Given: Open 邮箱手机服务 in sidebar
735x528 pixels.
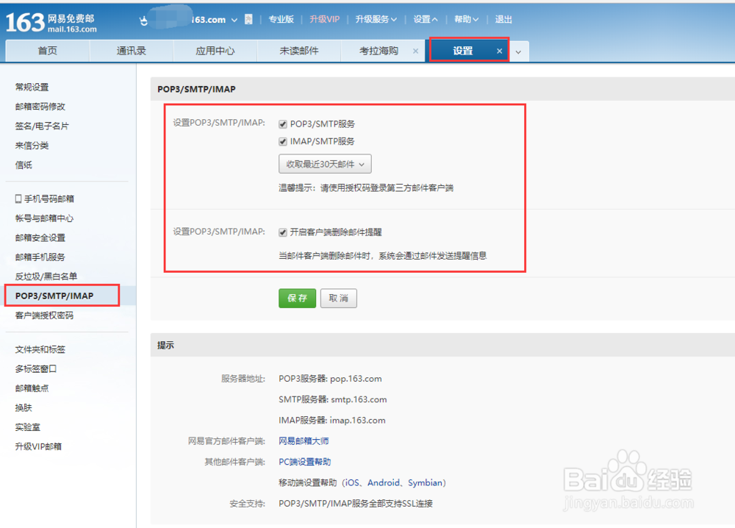Looking at the screenshot, I should (x=40, y=257).
